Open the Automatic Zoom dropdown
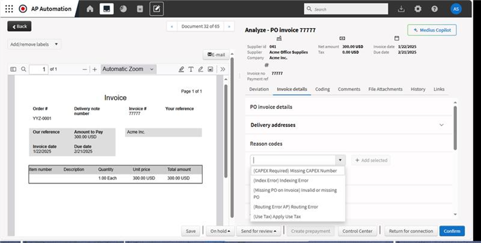This screenshot has width=481, height=243. tap(128, 69)
